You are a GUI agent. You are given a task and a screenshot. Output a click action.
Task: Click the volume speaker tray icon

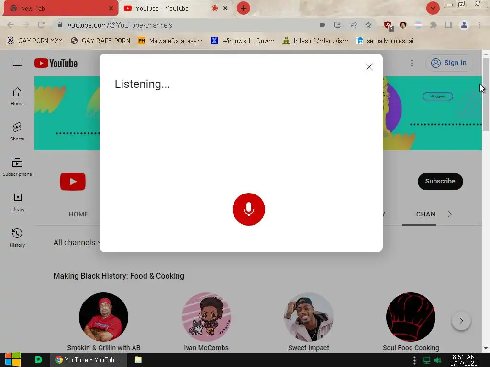[x=437, y=360]
